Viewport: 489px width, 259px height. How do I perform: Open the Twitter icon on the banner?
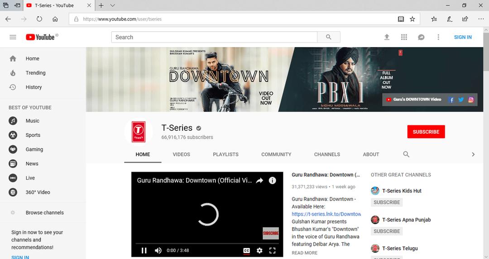461,100
